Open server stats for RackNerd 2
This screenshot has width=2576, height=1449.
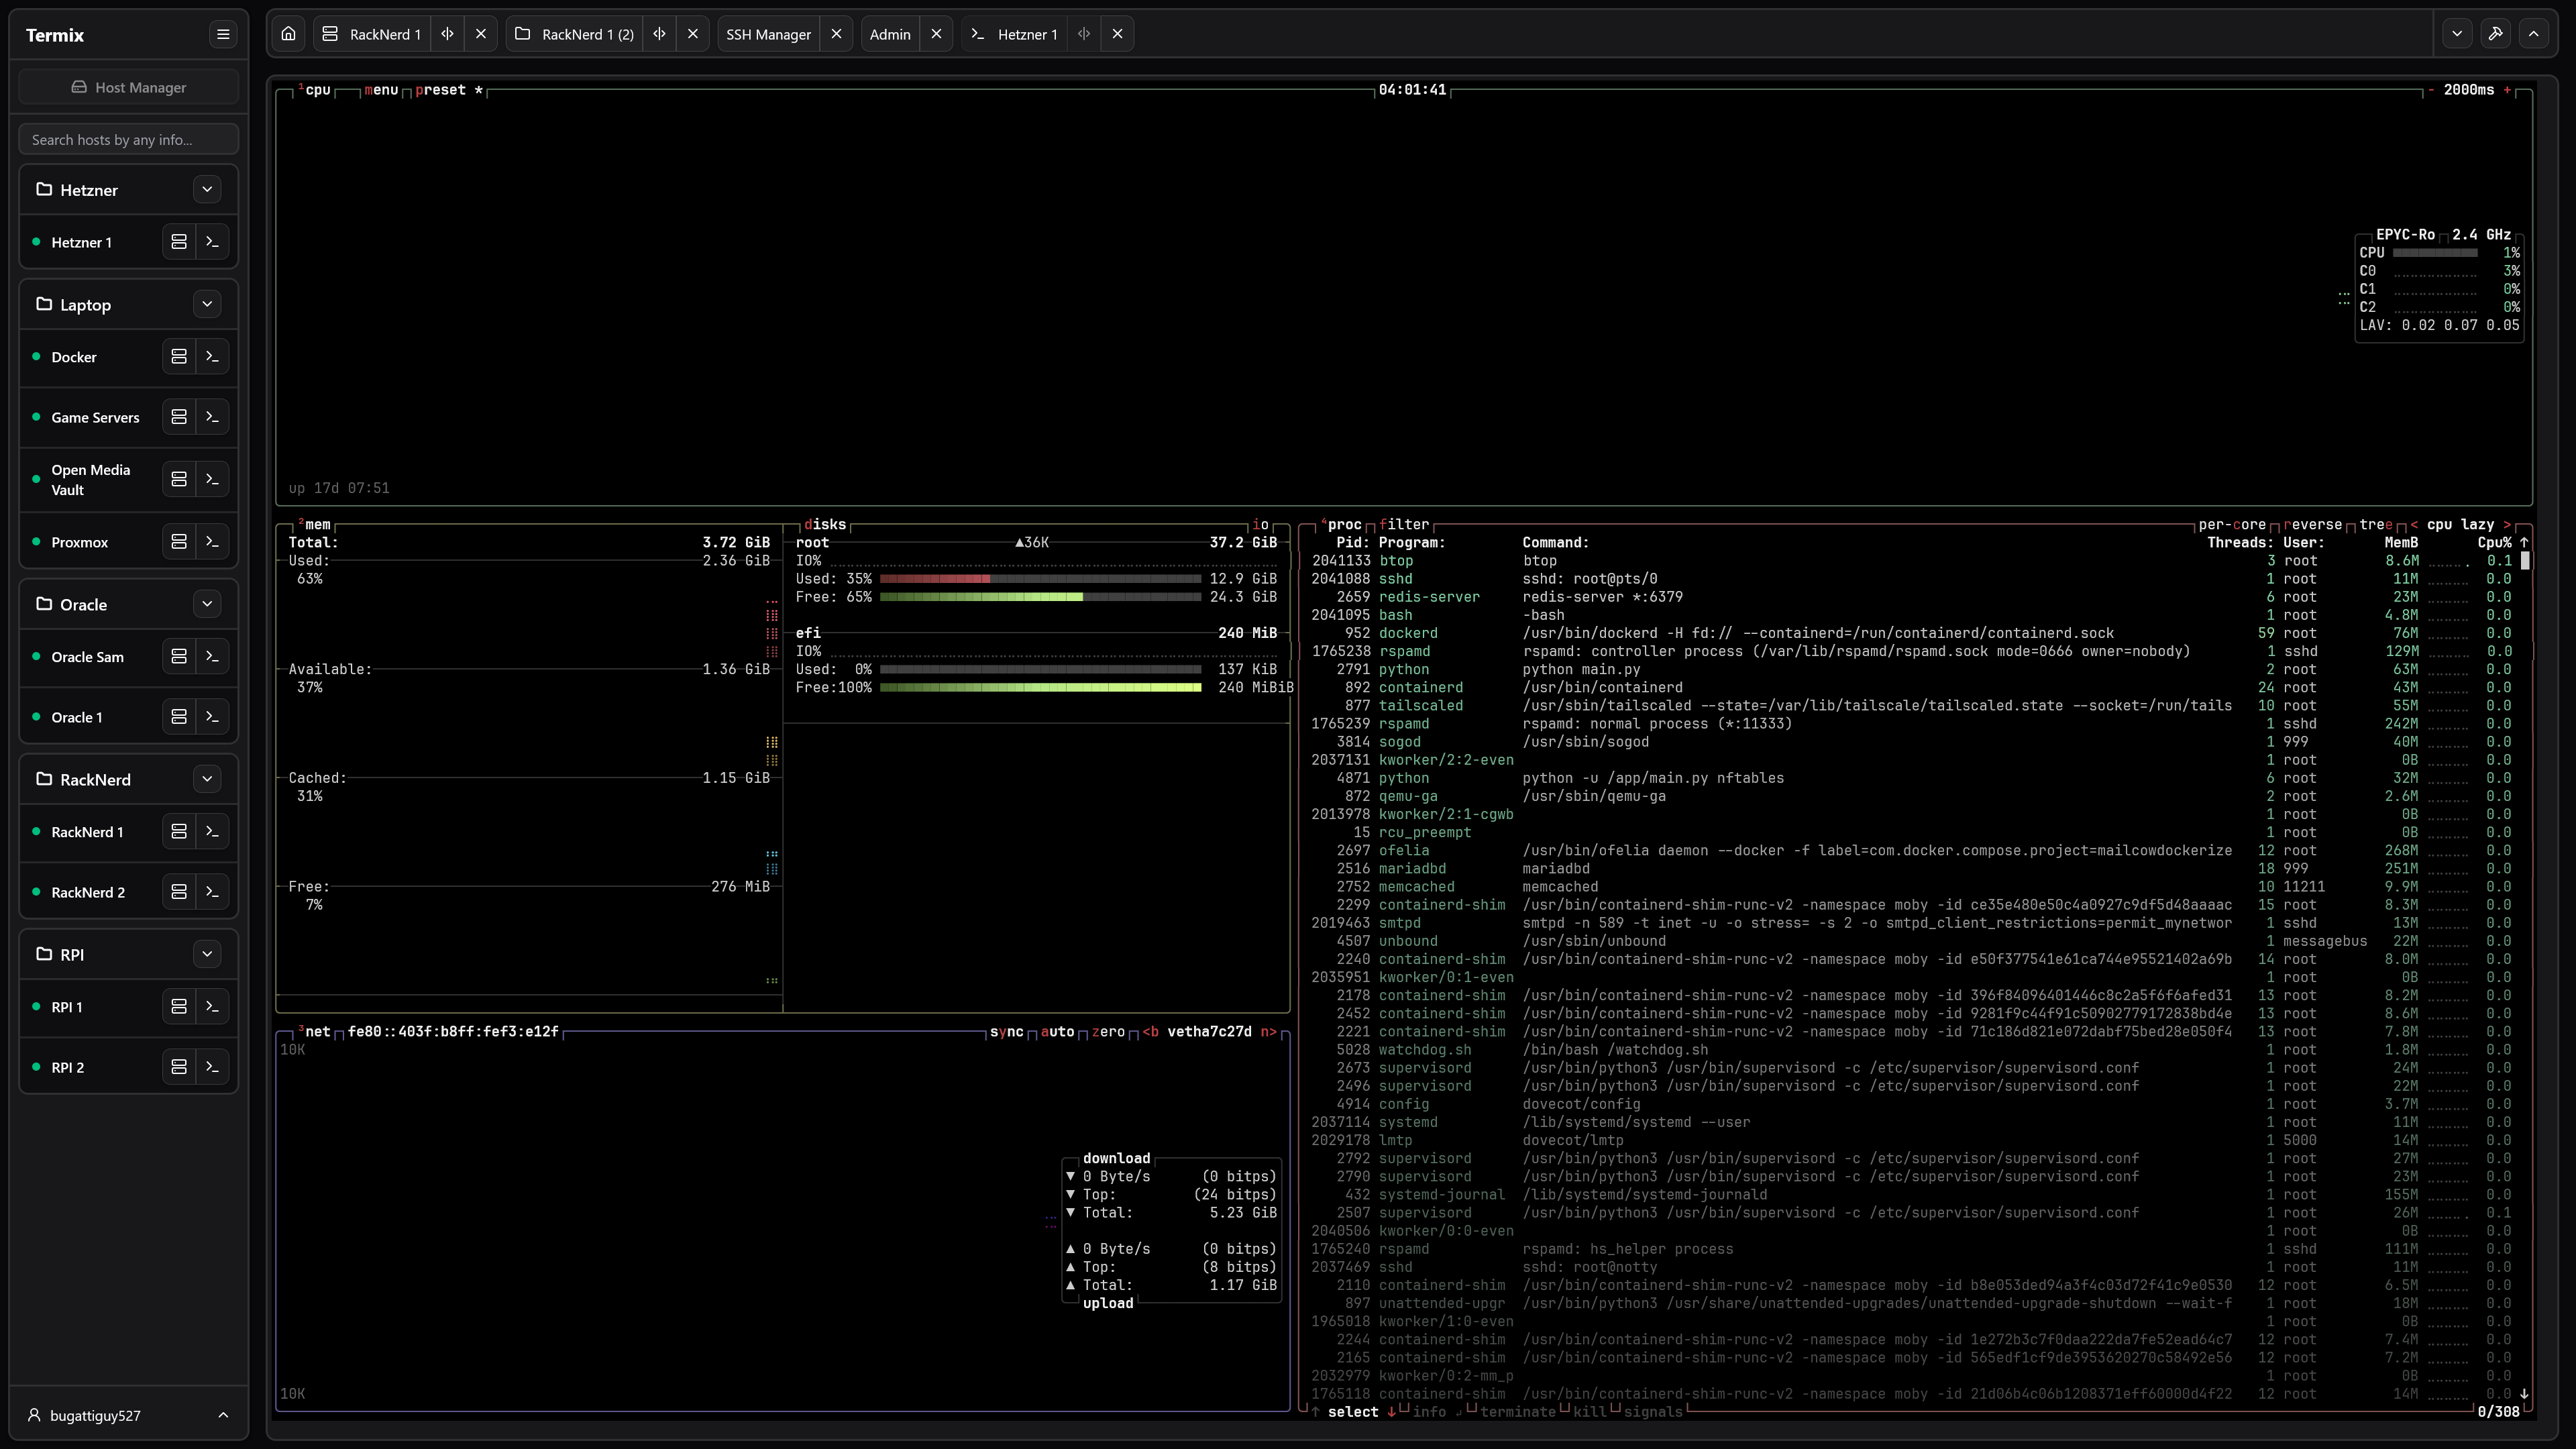pyautogui.click(x=179, y=892)
